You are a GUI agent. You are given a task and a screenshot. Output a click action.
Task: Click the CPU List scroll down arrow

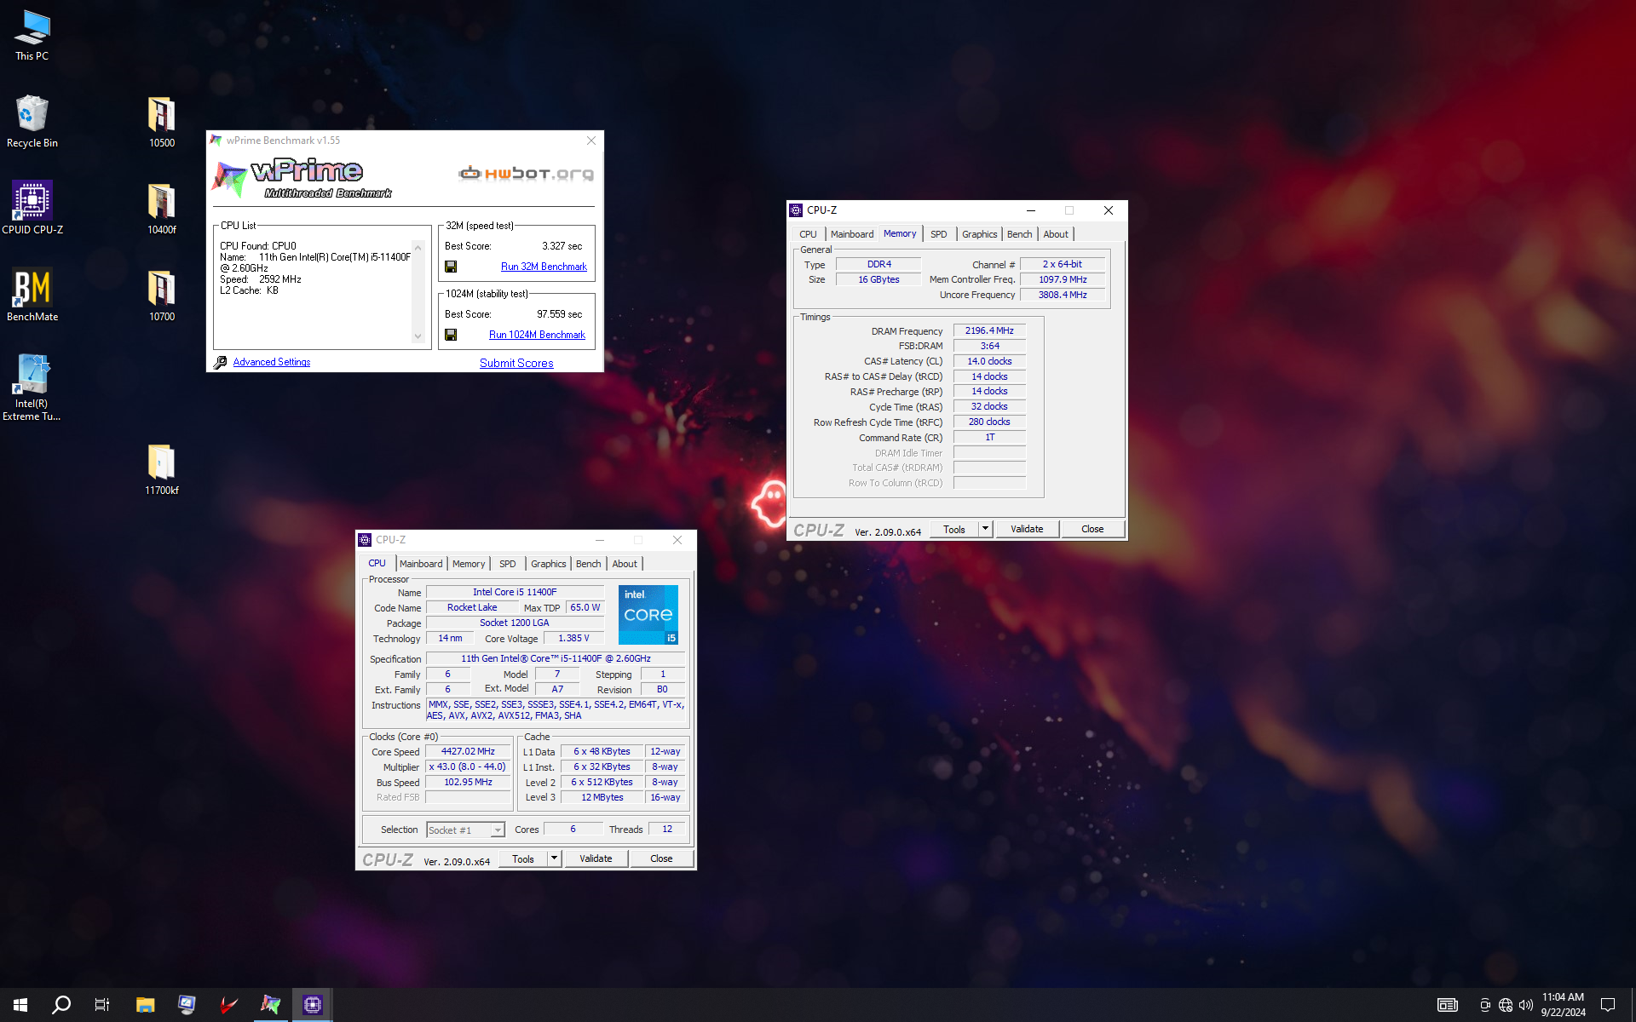pyautogui.click(x=418, y=336)
